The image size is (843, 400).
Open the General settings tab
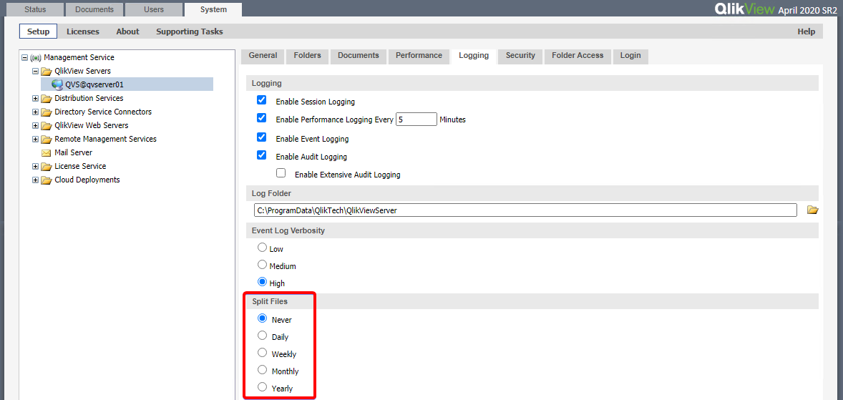(263, 56)
